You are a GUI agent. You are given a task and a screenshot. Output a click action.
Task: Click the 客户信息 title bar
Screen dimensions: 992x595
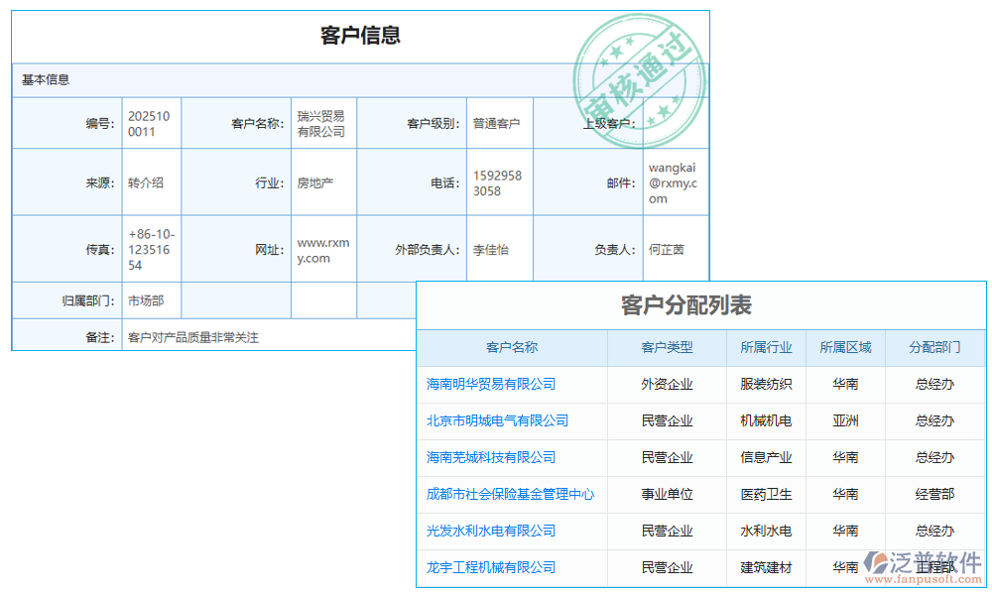pyautogui.click(x=360, y=36)
